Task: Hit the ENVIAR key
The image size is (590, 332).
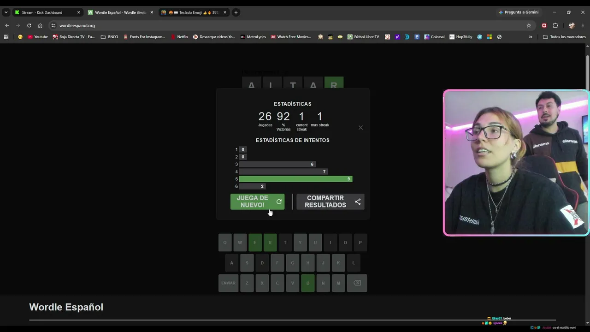Action: (228, 283)
